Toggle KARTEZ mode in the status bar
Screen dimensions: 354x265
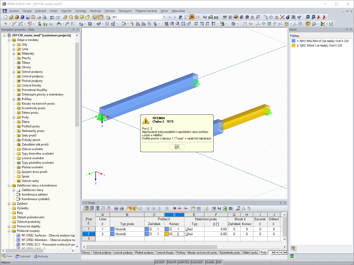click(x=184, y=262)
